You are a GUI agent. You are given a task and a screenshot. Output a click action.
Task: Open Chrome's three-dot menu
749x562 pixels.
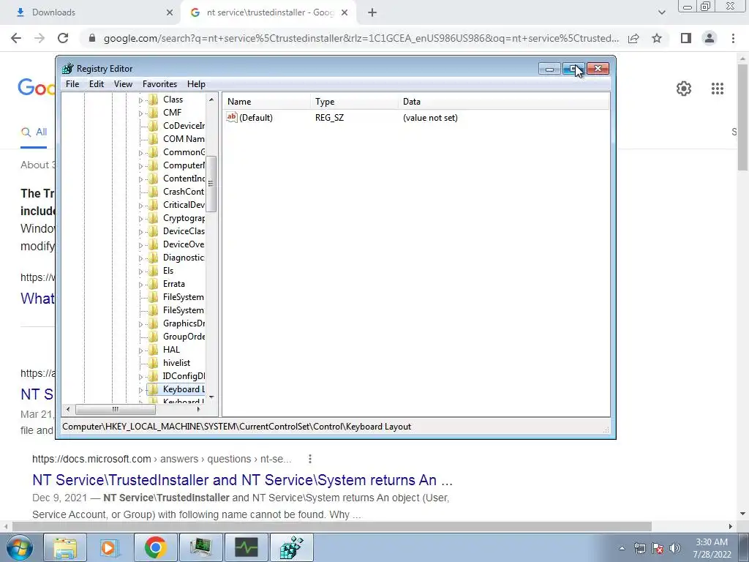pyautogui.click(x=733, y=38)
